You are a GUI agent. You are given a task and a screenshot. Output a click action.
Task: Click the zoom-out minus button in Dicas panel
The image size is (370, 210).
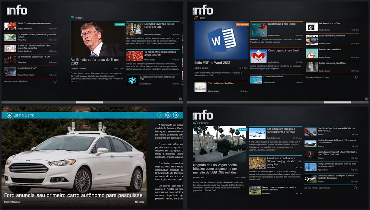tap(366, 99)
